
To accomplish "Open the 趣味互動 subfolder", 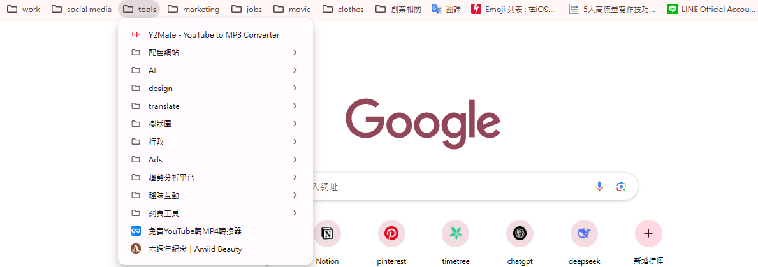I will [215, 195].
